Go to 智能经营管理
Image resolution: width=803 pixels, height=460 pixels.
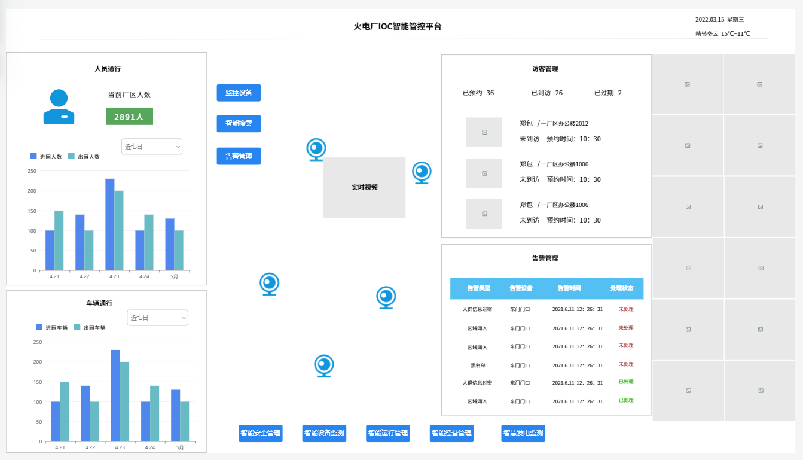(451, 434)
